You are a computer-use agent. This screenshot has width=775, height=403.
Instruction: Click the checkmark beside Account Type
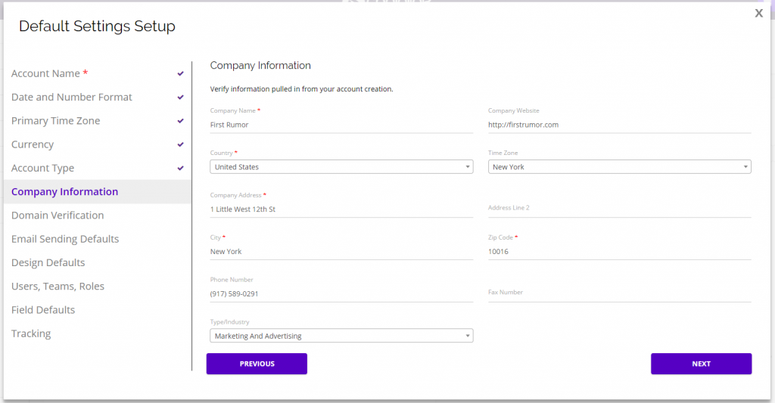pos(180,169)
